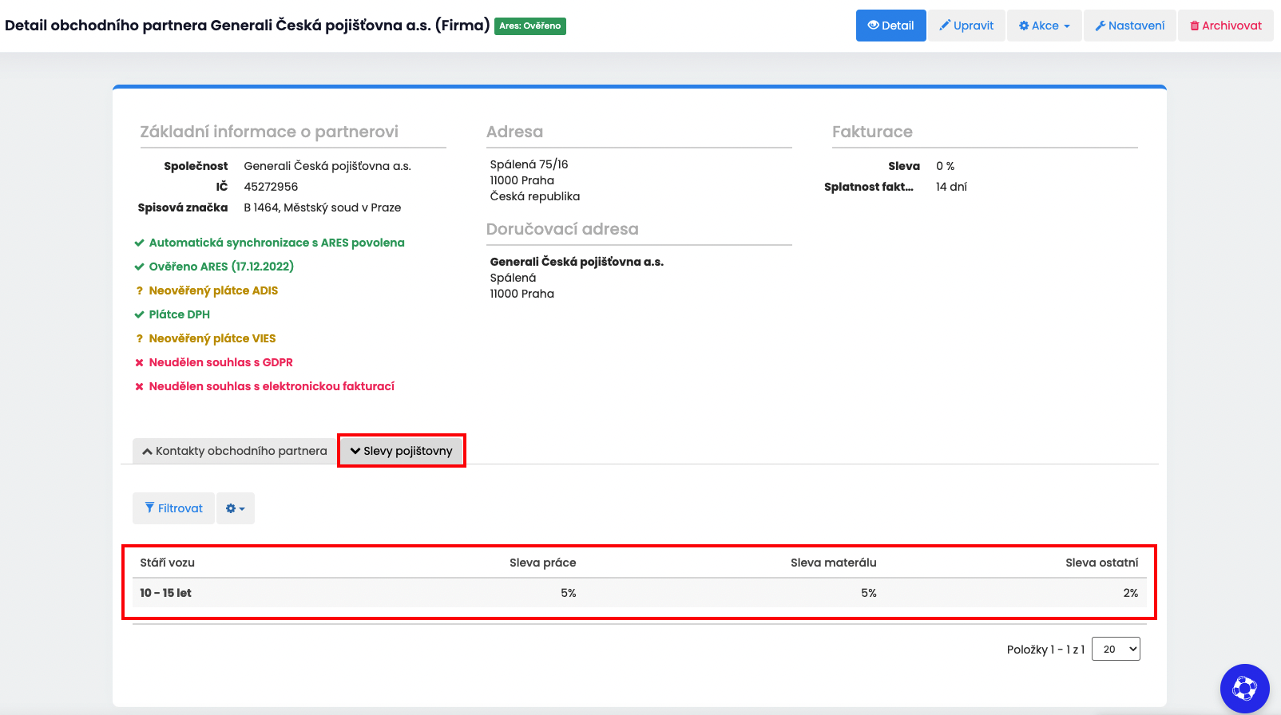Open the table gear settings dropdown
1281x715 pixels.
pyautogui.click(x=236, y=508)
